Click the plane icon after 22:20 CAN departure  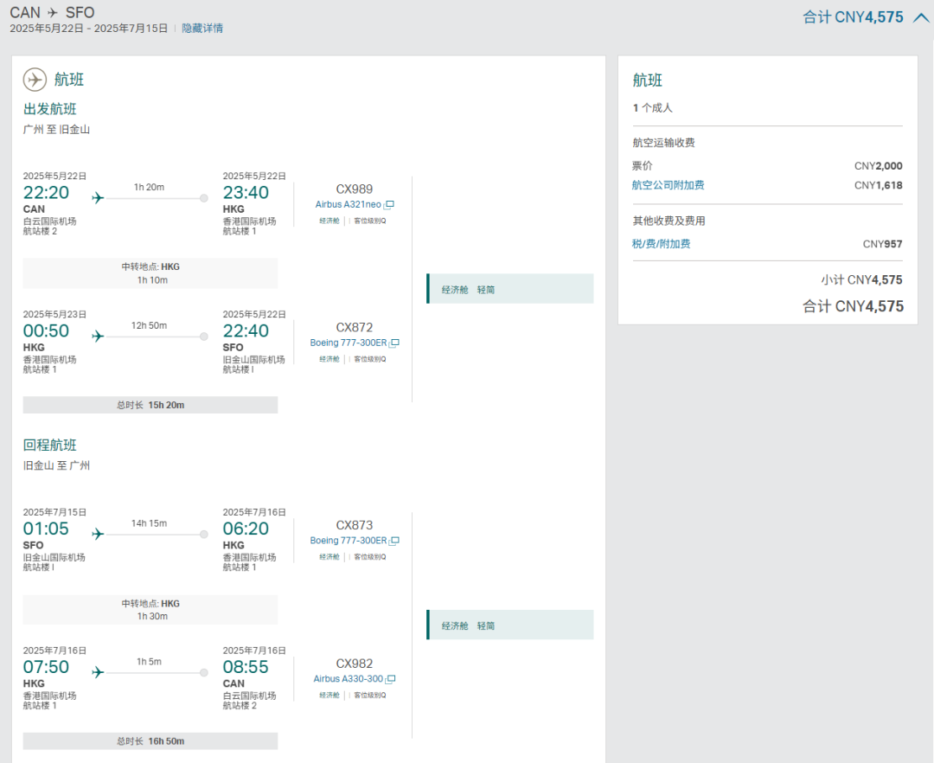pyautogui.click(x=98, y=198)
